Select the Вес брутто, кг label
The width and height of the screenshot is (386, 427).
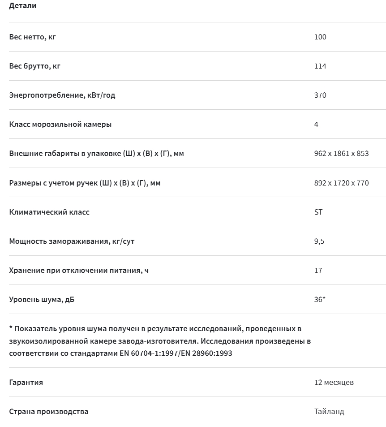[34, 66]
